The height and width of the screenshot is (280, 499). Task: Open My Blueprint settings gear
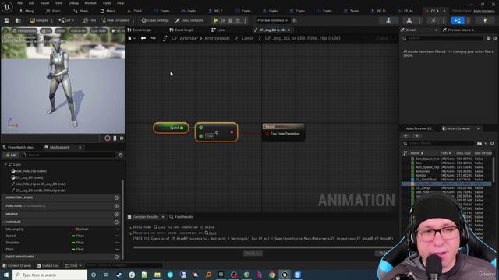[x=121, y=155]
